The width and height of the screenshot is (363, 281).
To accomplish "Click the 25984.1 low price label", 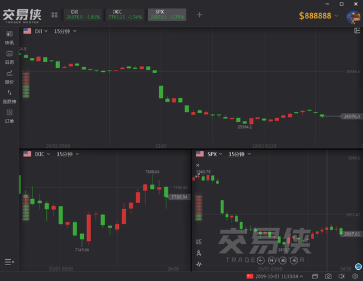I will tap(245, 127).
